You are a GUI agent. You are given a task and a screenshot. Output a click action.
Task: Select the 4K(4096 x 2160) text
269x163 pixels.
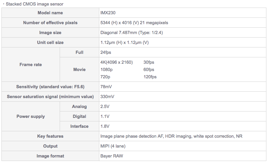[116, 62]
